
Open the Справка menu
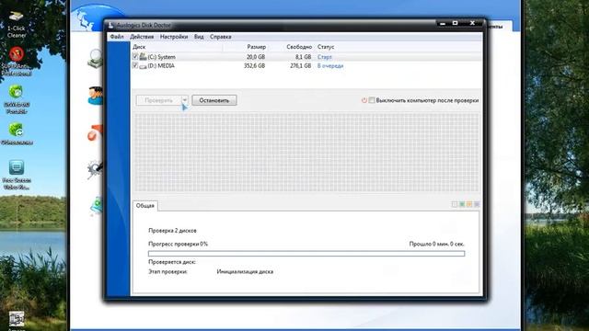(221, 37)
